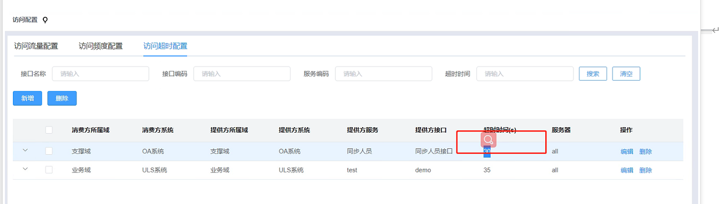Switch to the 访问频度配置 tab
Image resolution: width=722 pixels, height=204 pixels.
pos(100,46)
